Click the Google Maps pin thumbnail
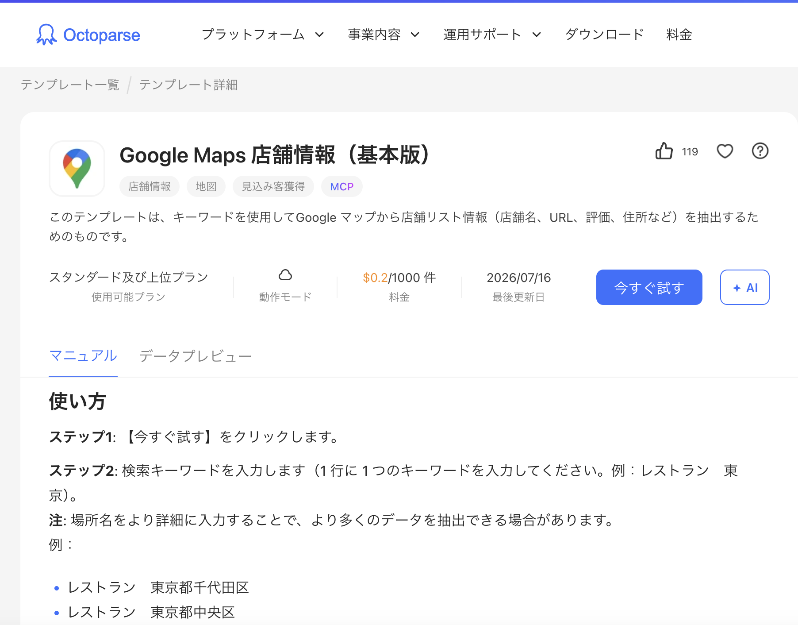This screenshot has width=798, height=625. click(77, 169)
